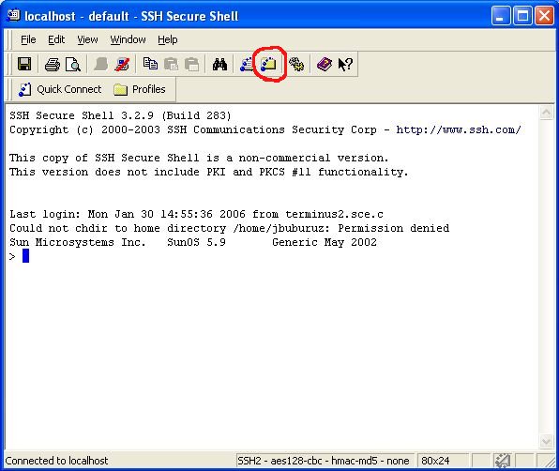Click the scrollbar up arrow

pos(546,113)
